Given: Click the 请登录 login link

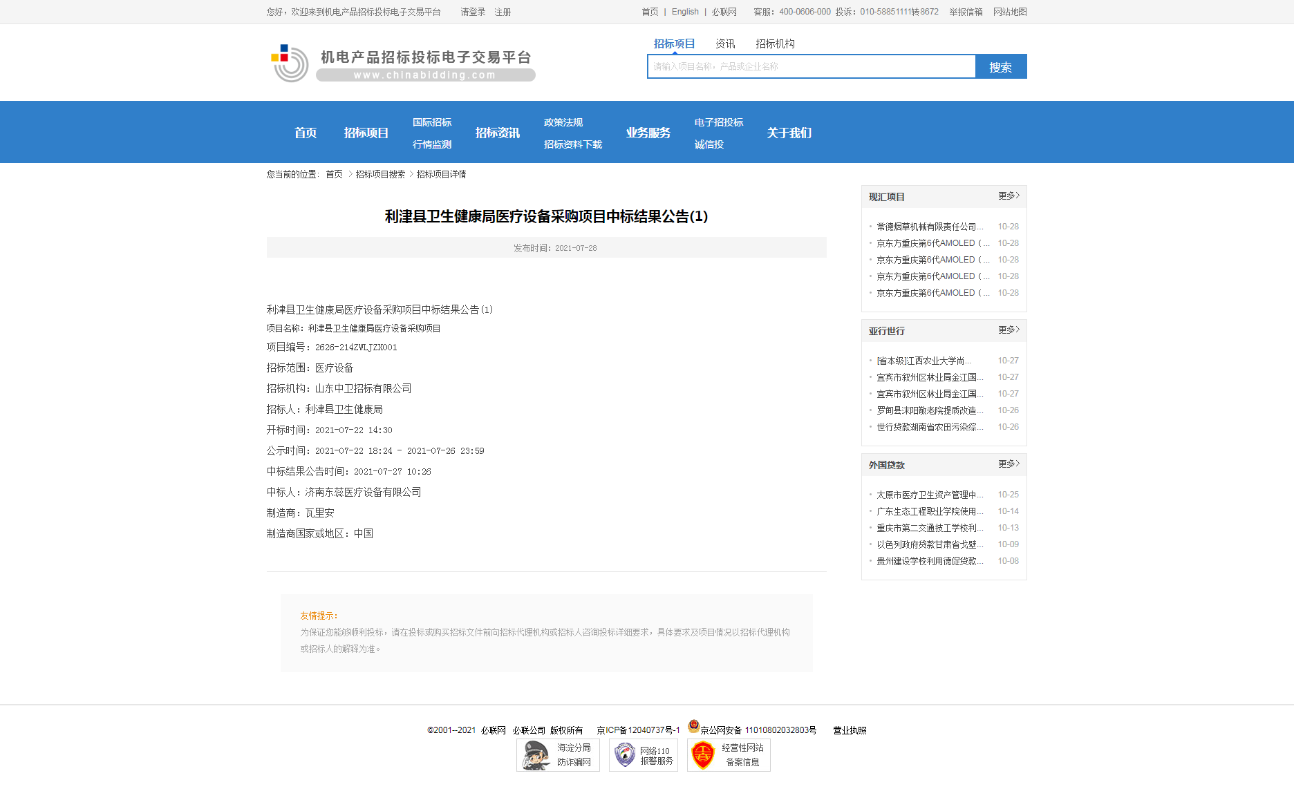Looking at the screenshot, I should click(472, 12).
